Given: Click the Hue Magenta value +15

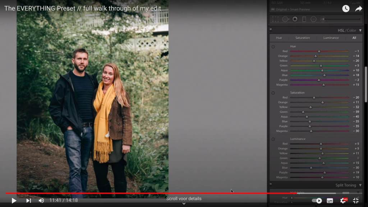Looking at the screenshot, I should [x=356, y=85].
